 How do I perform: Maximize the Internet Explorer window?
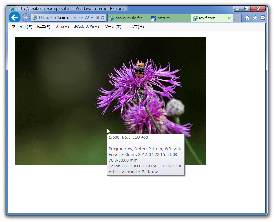click(246, 9)
